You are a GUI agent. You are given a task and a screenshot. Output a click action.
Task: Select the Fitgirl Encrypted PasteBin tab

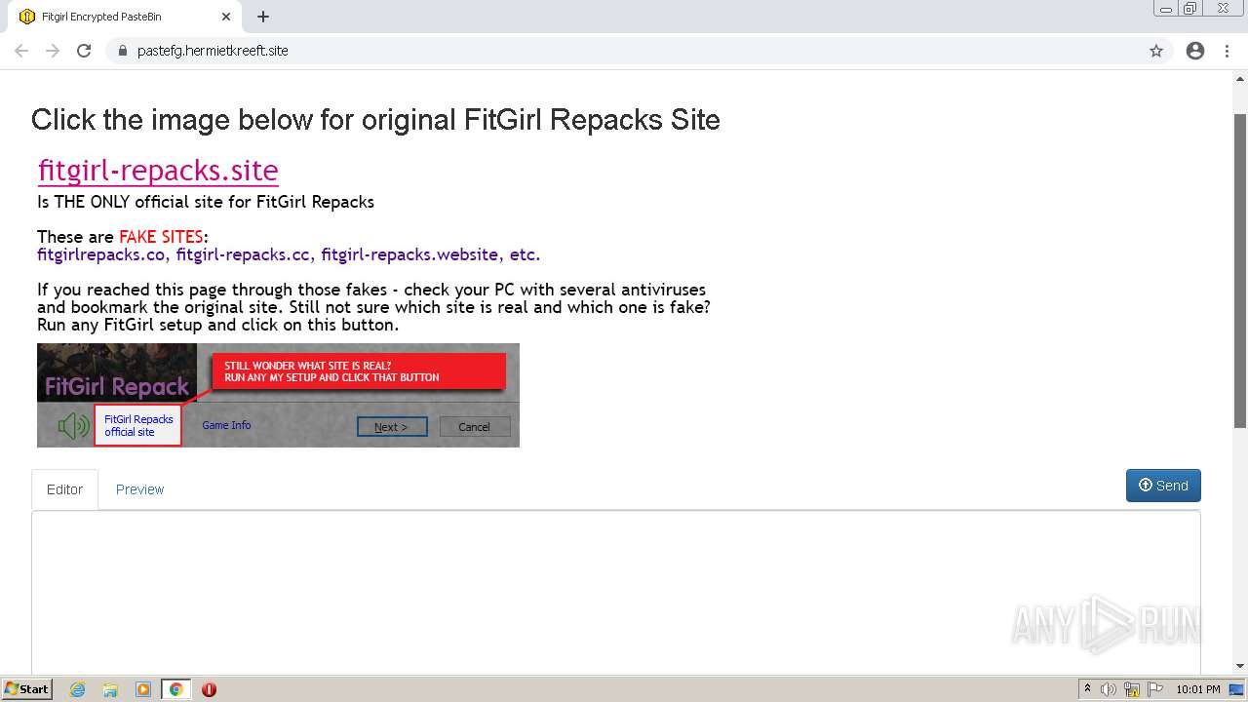(x=123, y=17)
